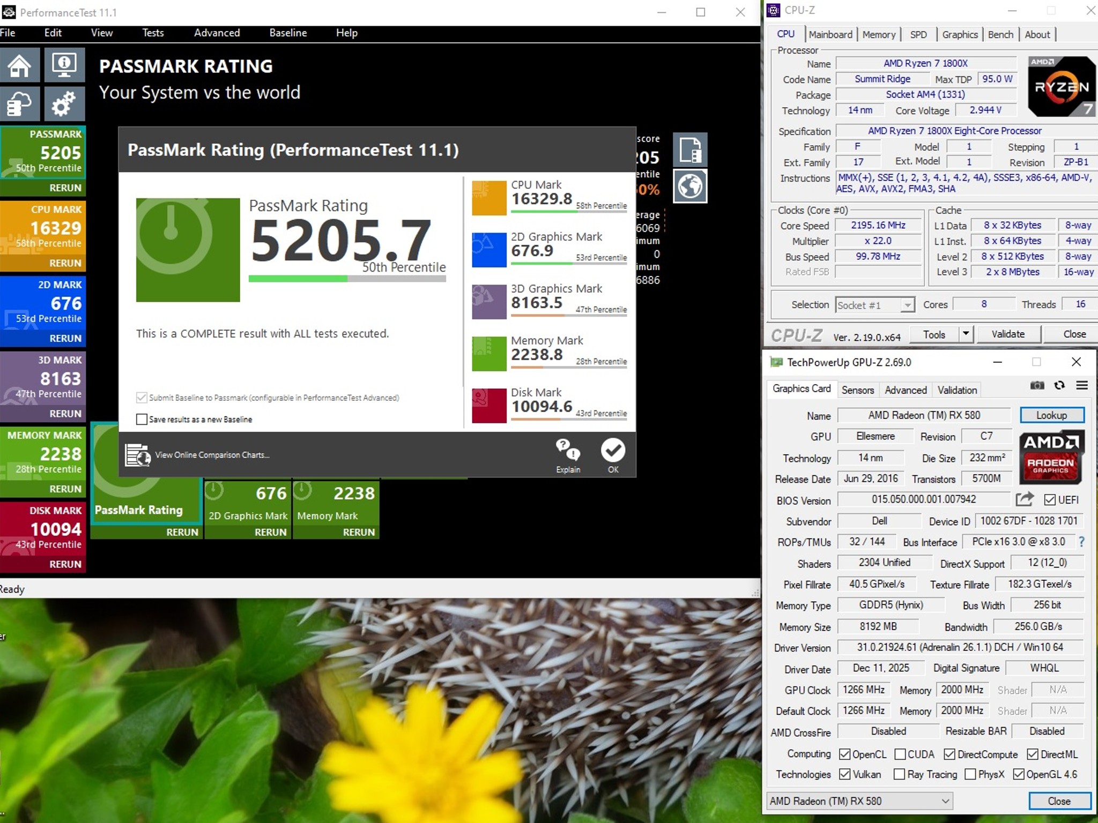Toggle the DirectML checkbox in GPU-Z
1098x823 pixels.
click(1033, 754)
